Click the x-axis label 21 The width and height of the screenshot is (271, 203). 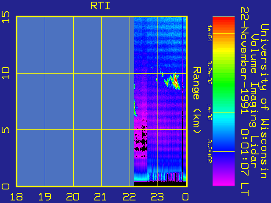pyautogui.click(x=100, y=197)
